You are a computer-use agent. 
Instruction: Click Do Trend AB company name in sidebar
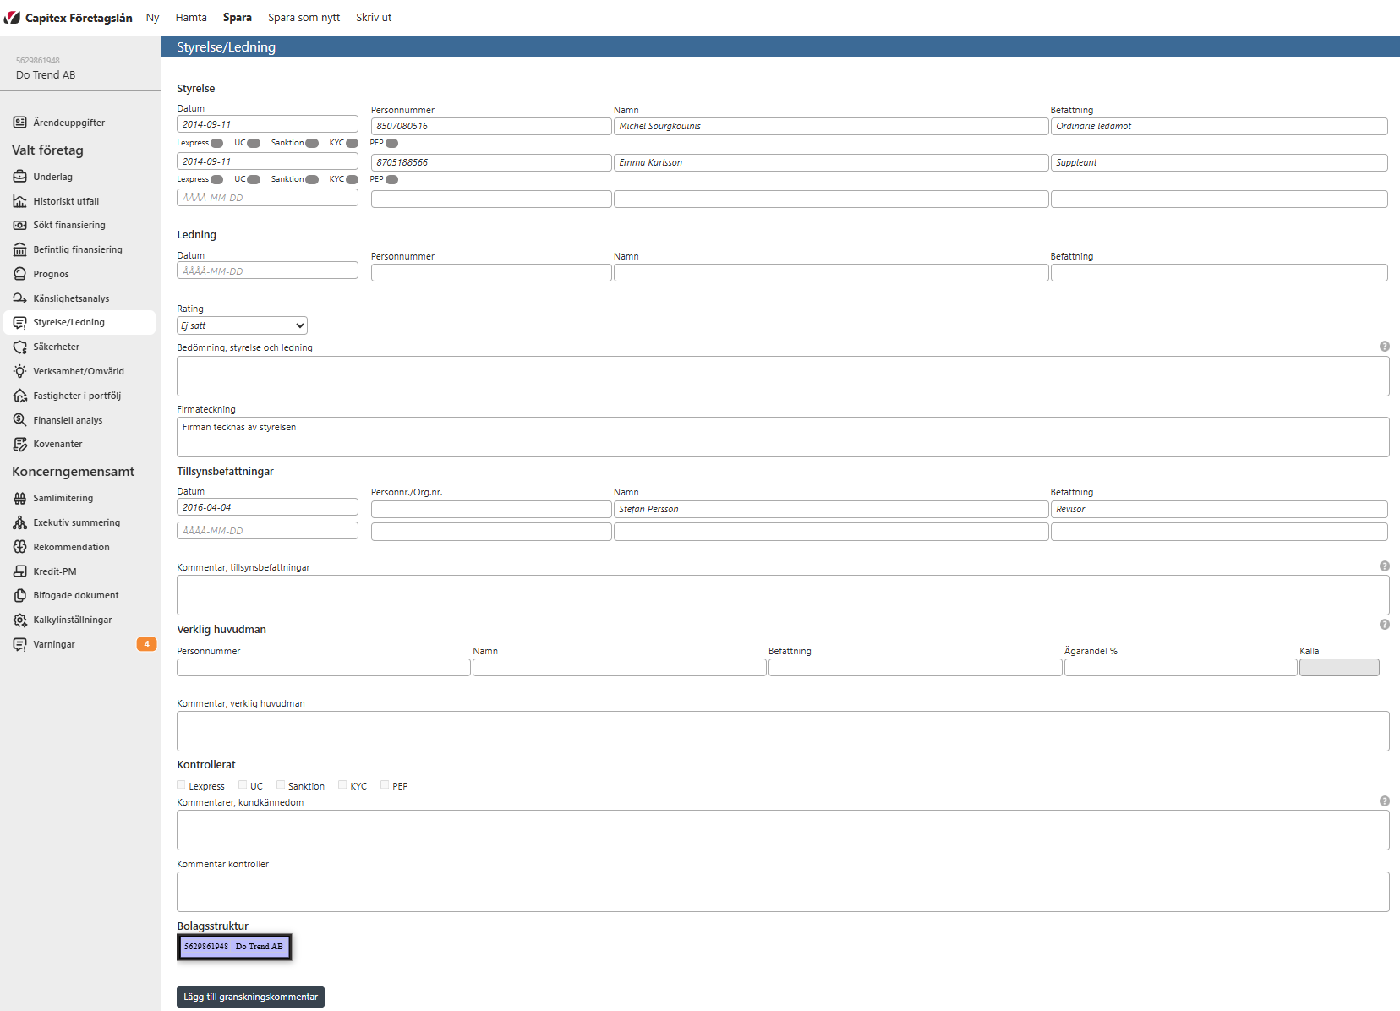[x=46, y=75]
